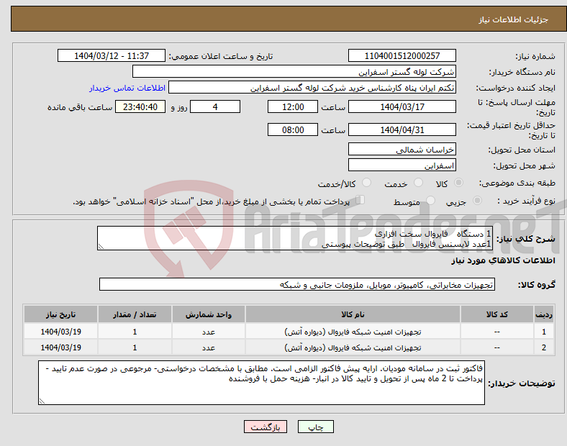
Task: Click the resize grip of the description textarea
Action: click(101, 247)
